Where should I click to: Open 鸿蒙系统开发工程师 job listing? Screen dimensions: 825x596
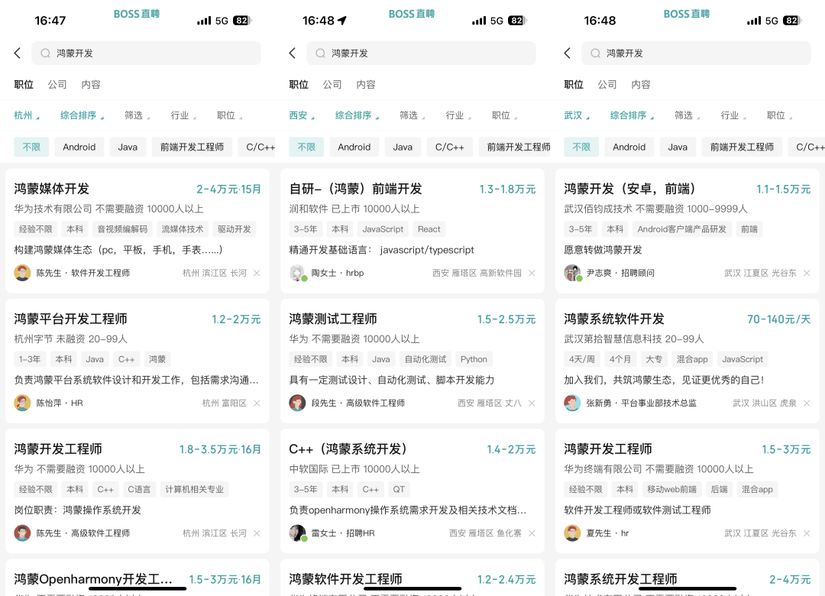687,578
